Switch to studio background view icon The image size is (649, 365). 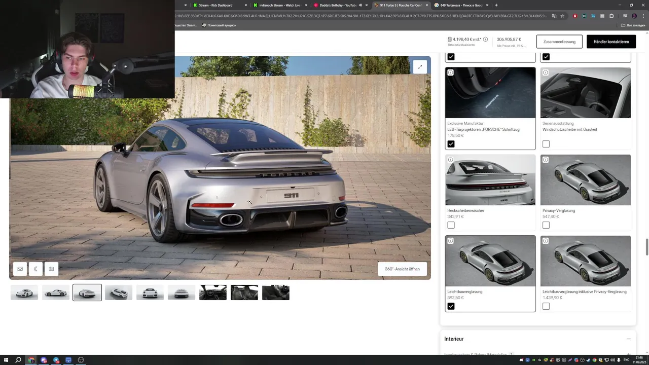tap(20, 269)
